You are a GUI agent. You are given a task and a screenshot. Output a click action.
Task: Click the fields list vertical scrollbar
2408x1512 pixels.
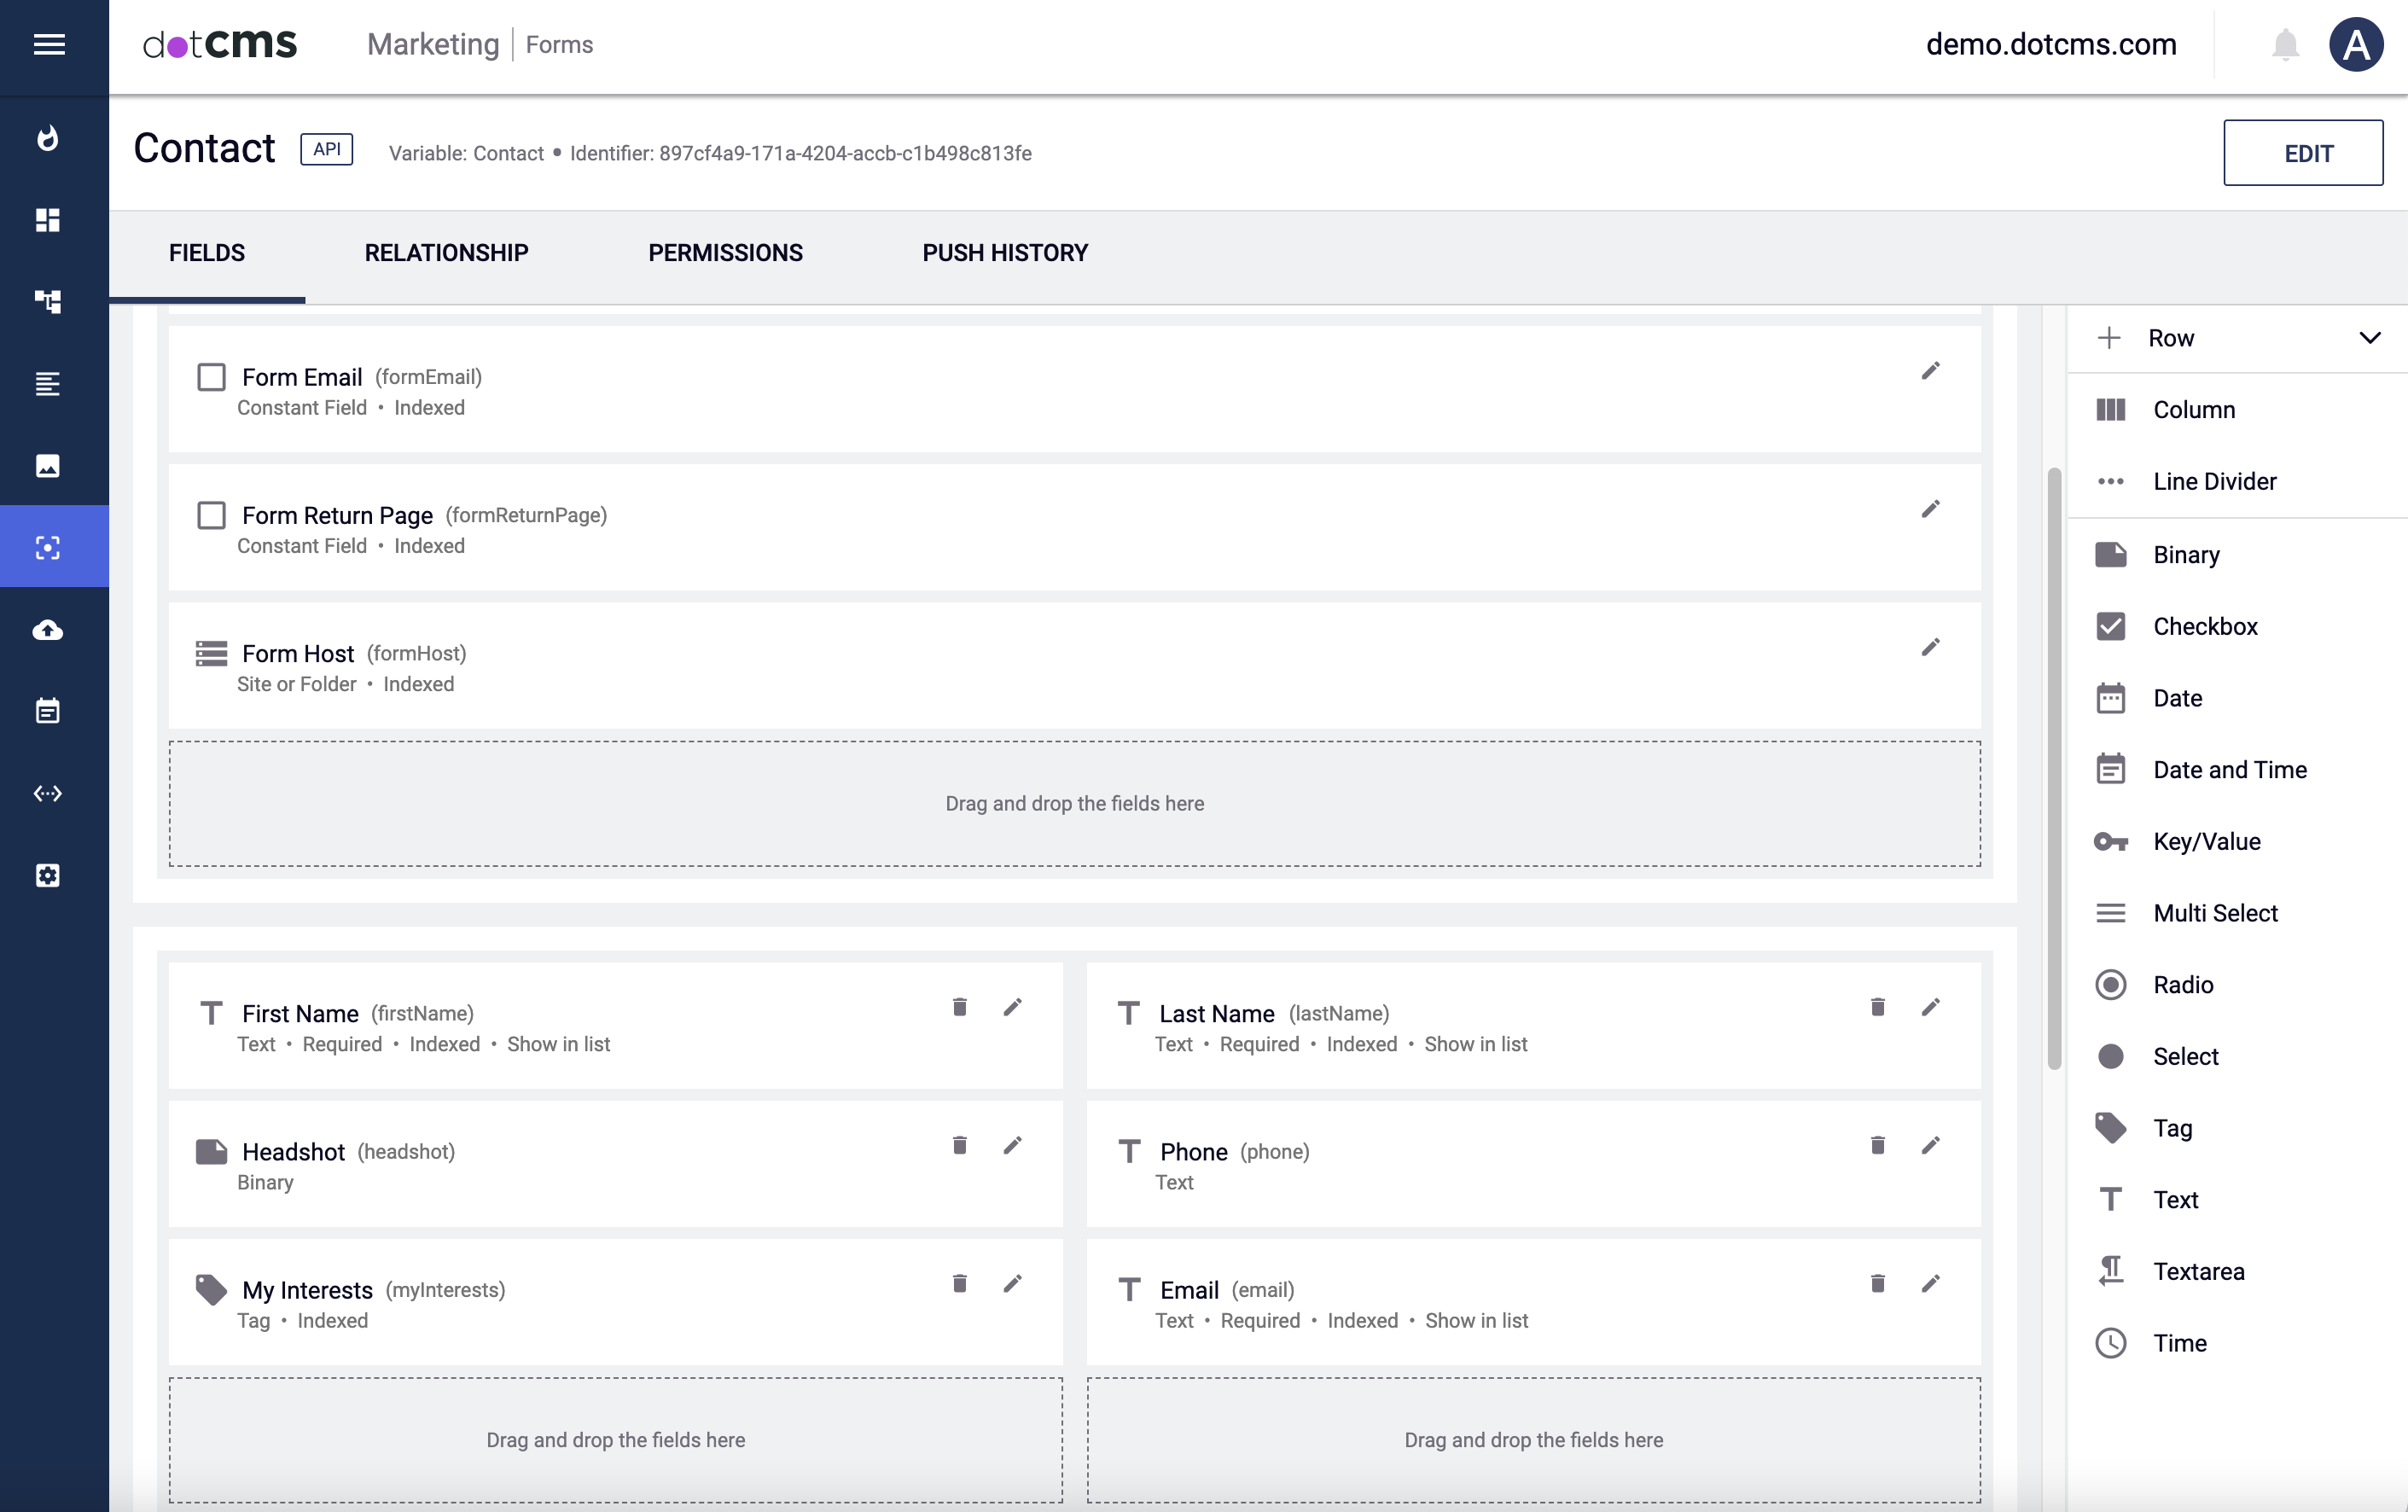2053,768
